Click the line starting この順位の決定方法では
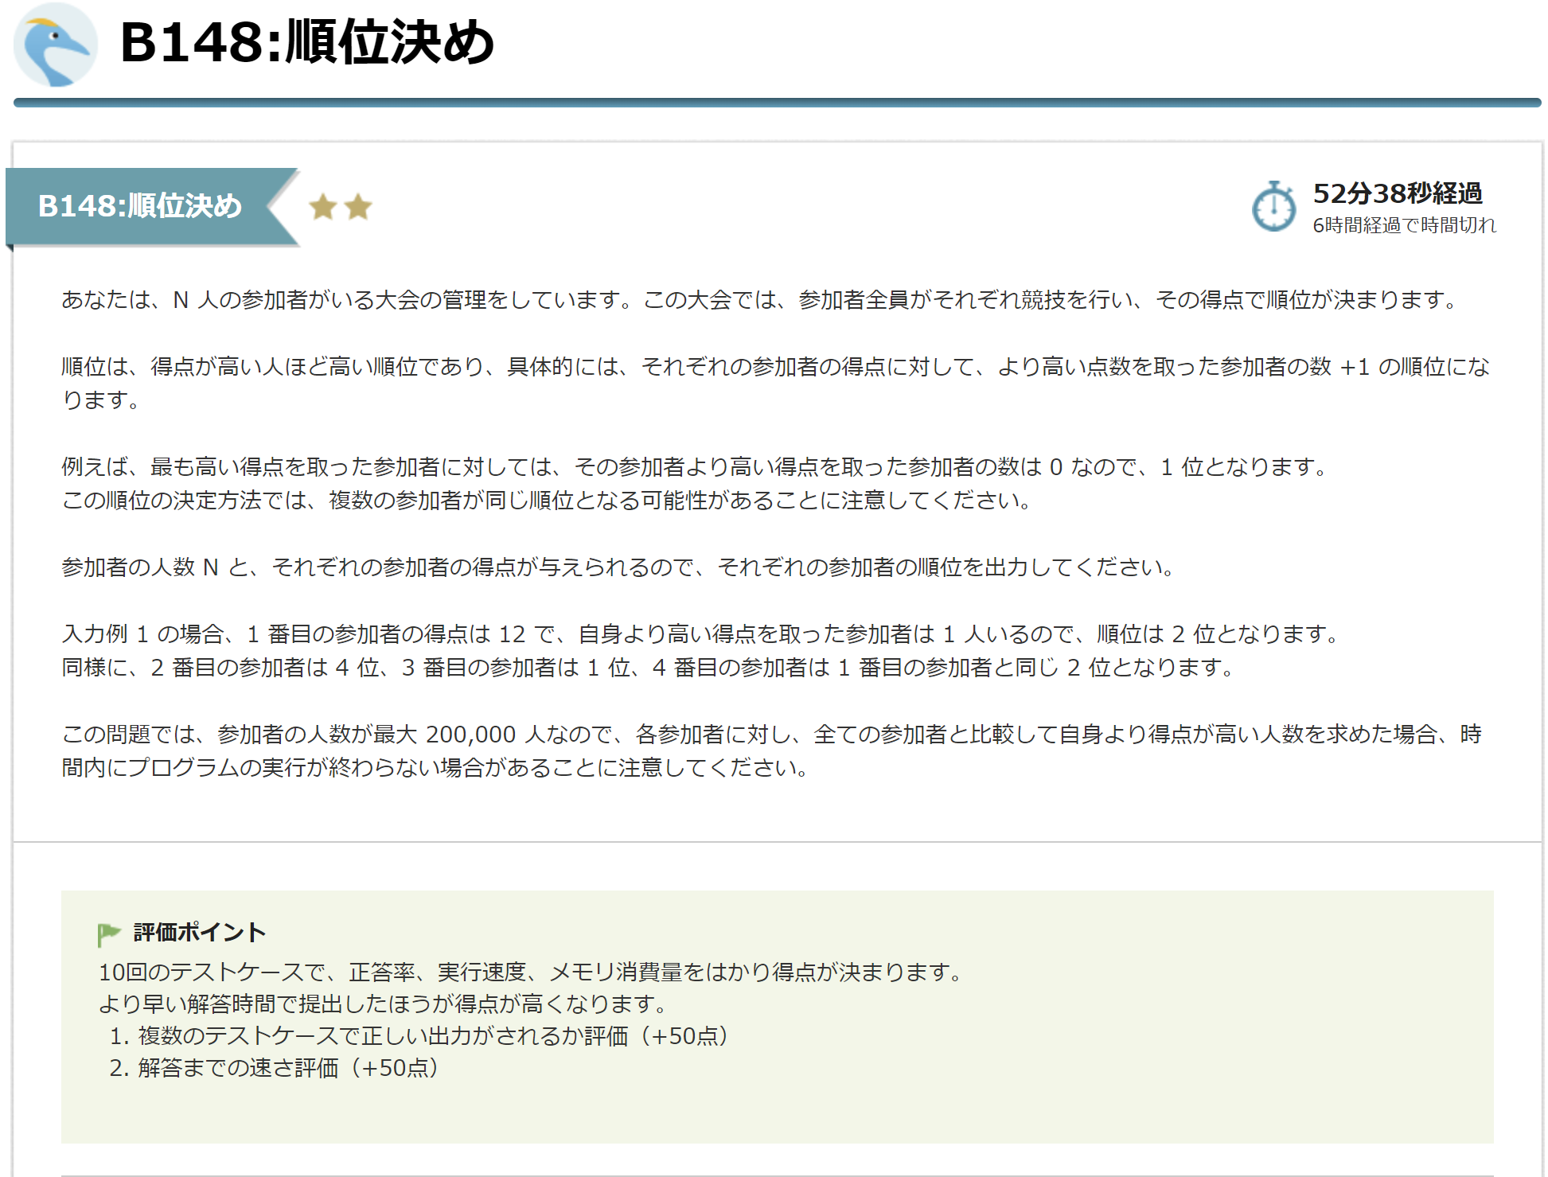1548x1177 pixels. click(547, 501)
